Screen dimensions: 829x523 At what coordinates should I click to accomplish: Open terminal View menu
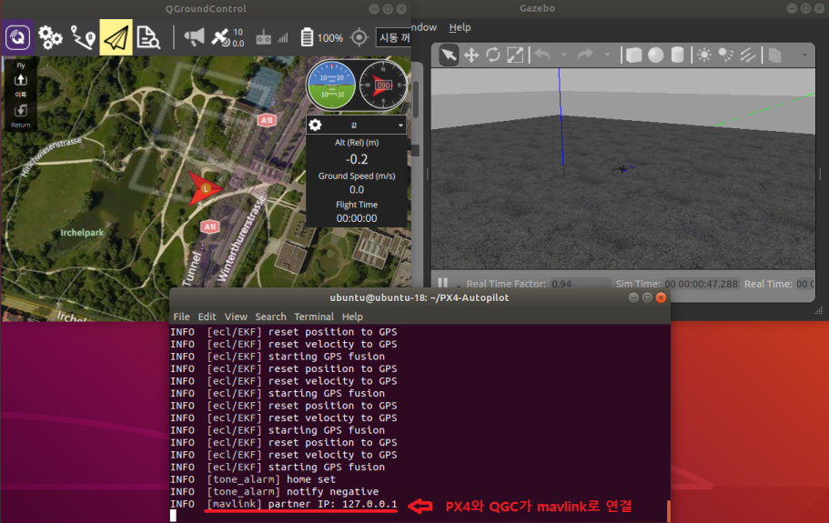click(x=236, y=317)
